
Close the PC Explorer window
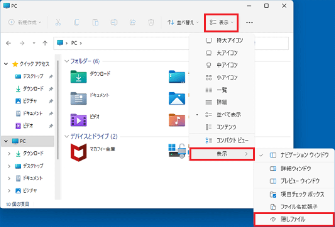[x=284, y=6]
